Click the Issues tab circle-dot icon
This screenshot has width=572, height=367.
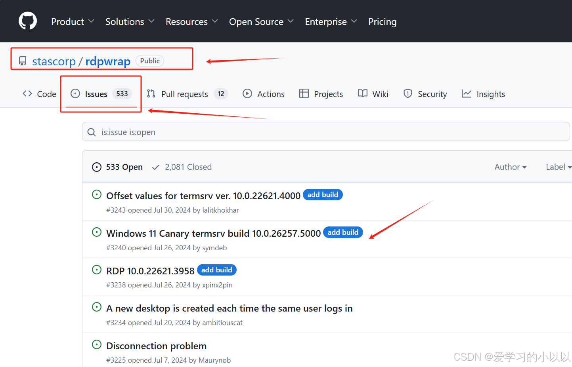[x=75, y=93]
